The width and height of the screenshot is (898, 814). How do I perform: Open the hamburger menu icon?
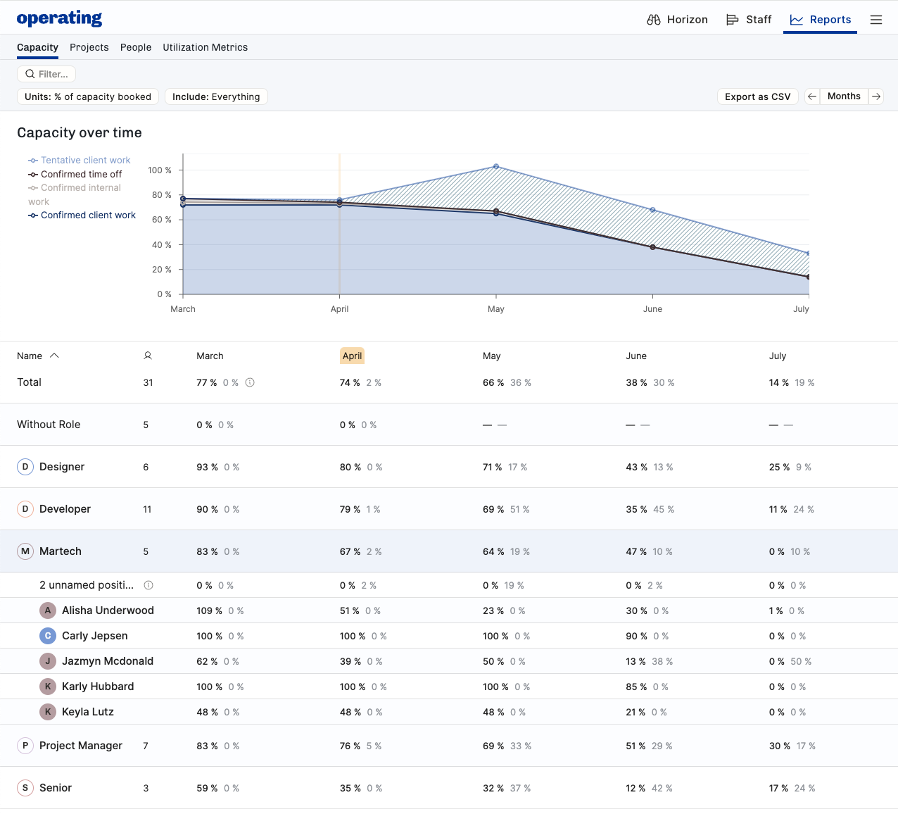point(875,20)
